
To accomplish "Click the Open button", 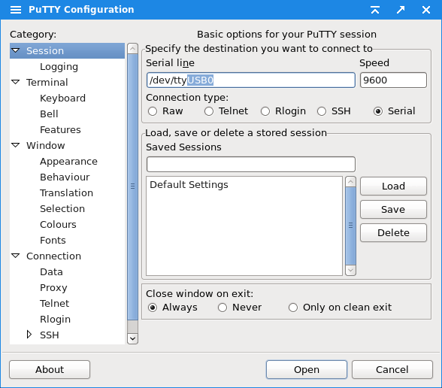I will tap(307, 369).
